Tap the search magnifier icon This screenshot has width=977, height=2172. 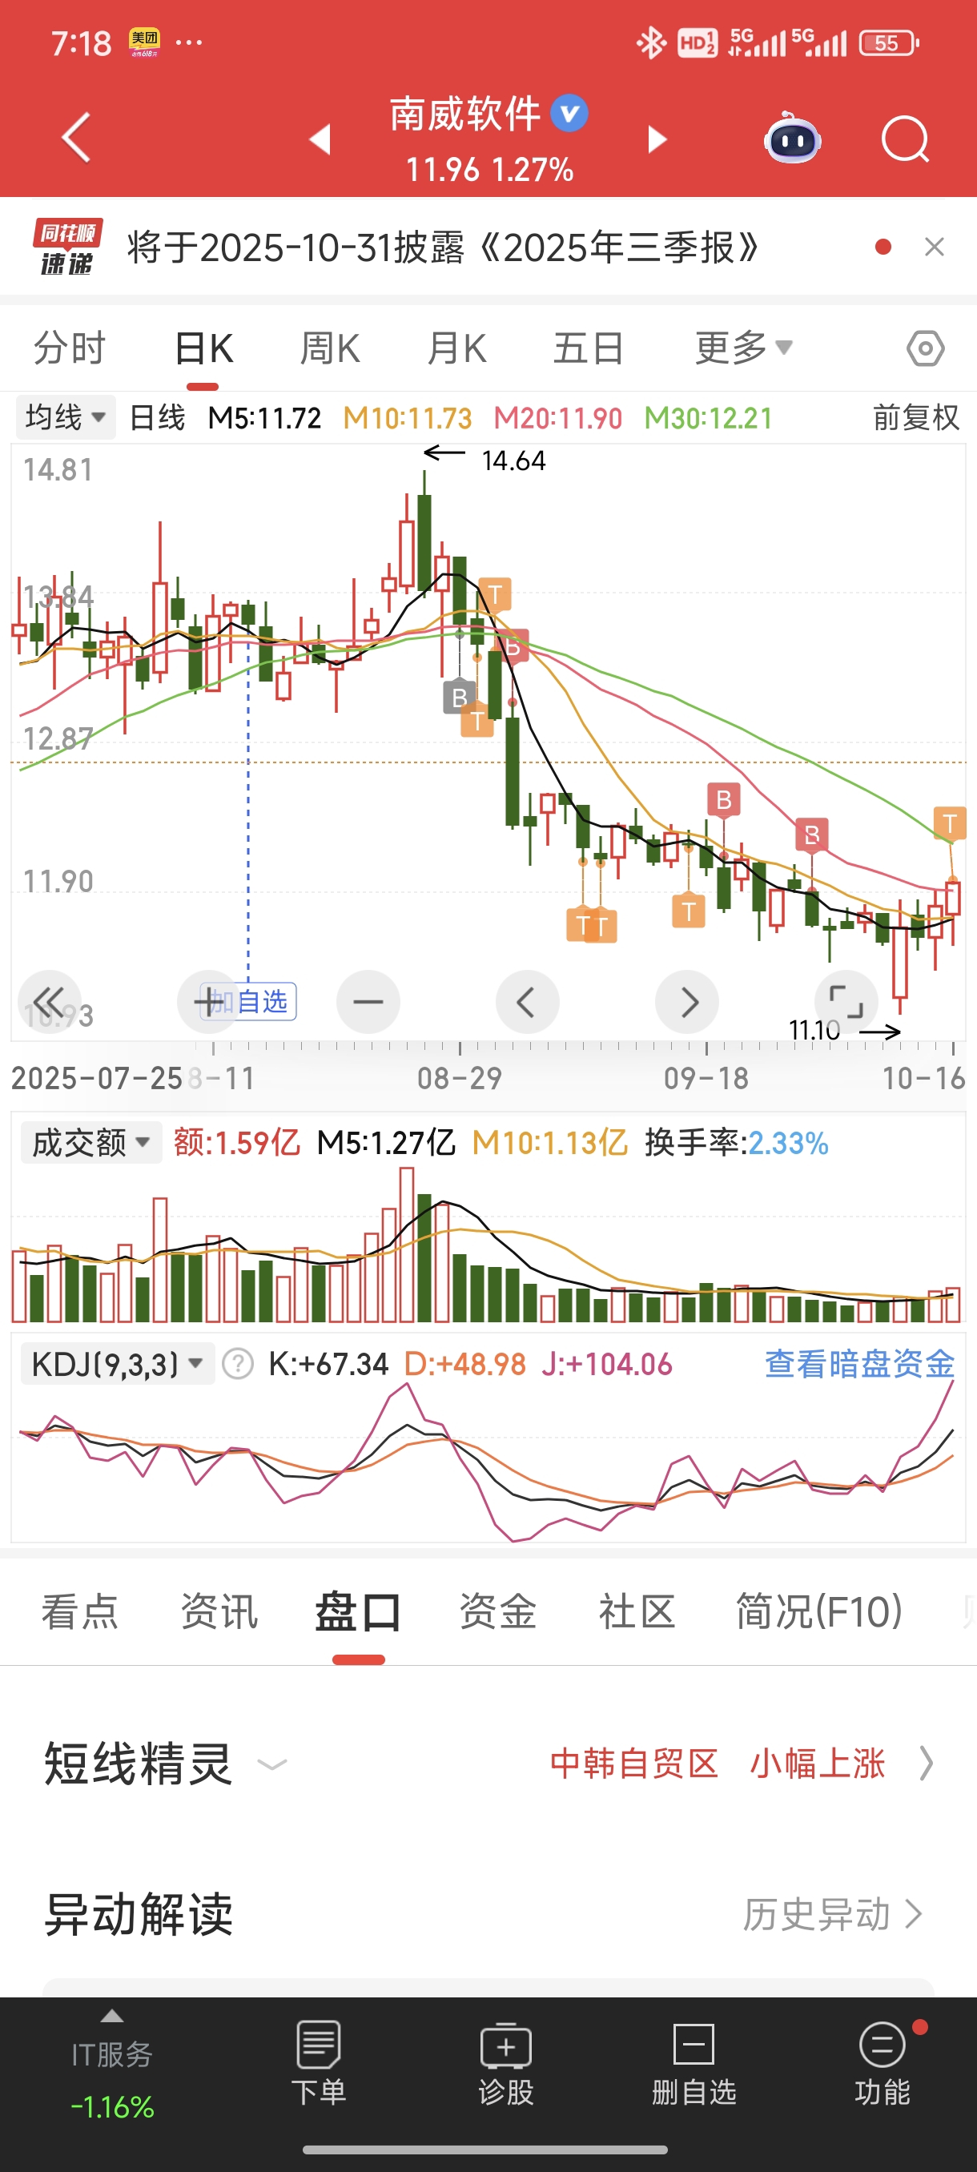(x=904, y=139)
